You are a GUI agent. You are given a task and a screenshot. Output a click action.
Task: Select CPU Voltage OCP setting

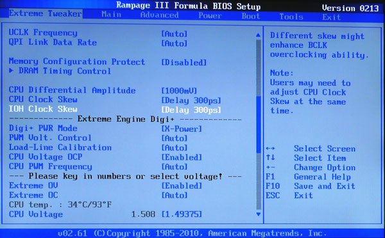pyautogui.click(x=46, y=157)
